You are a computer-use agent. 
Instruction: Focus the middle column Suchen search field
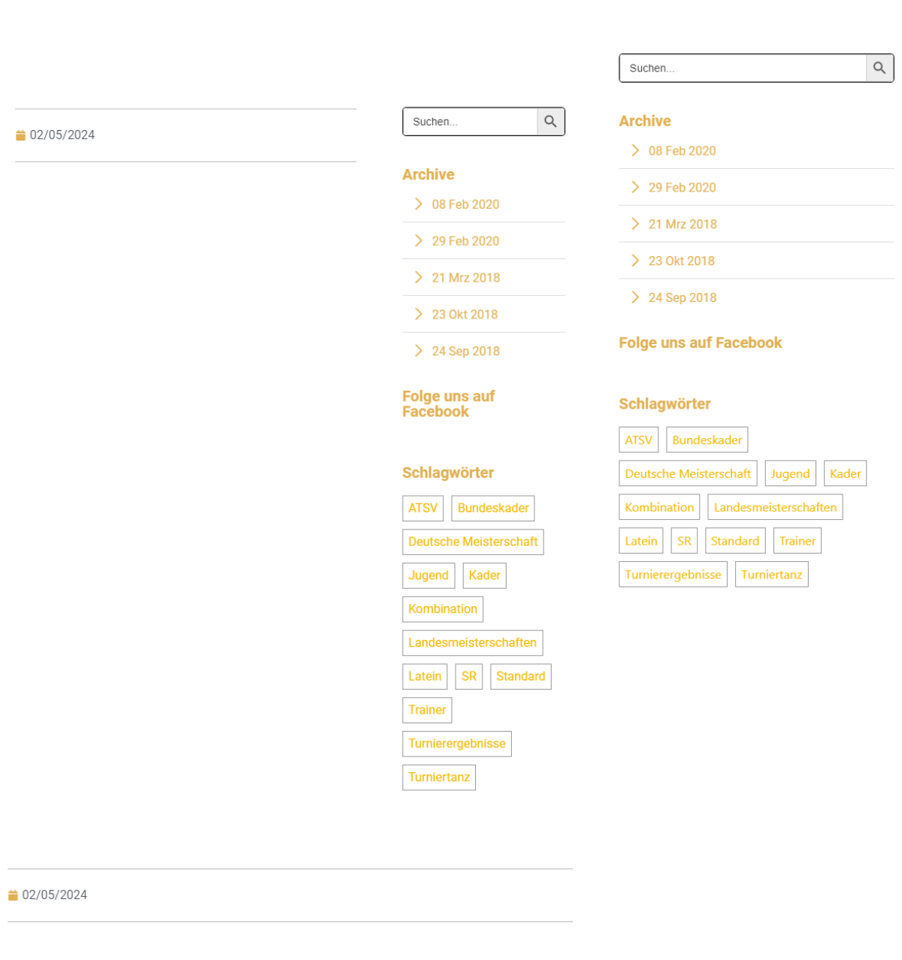coord(470,122)
